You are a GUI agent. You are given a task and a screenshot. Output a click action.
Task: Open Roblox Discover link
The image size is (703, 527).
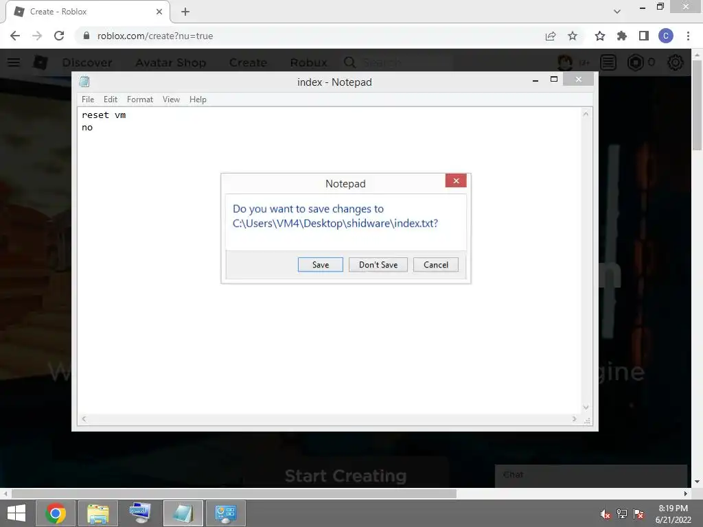point(87,62)
